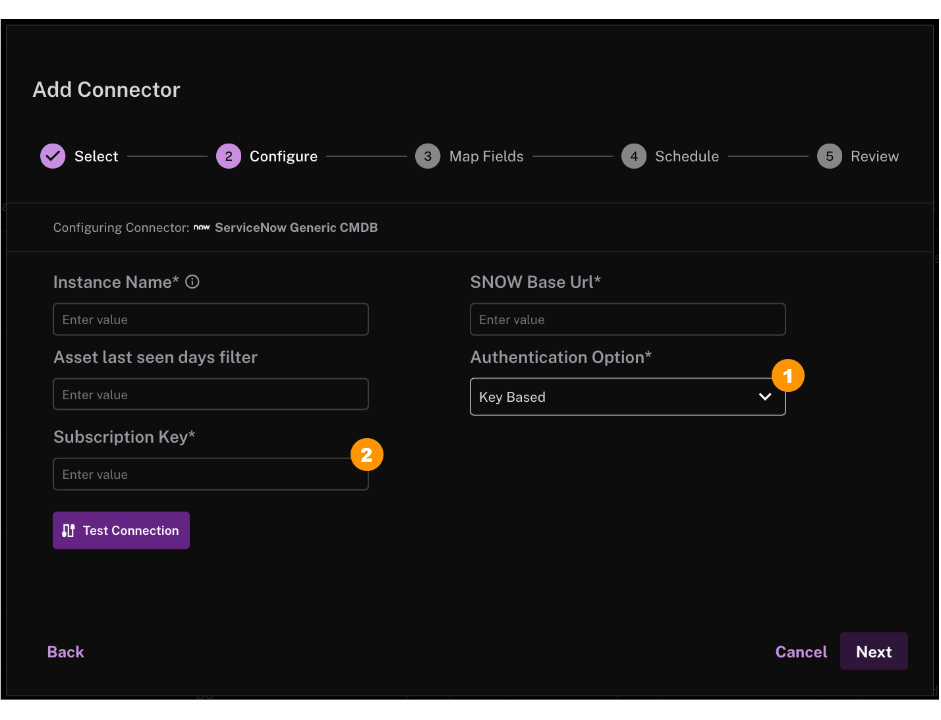Click the step 2 Configure circle

point(229,156)
